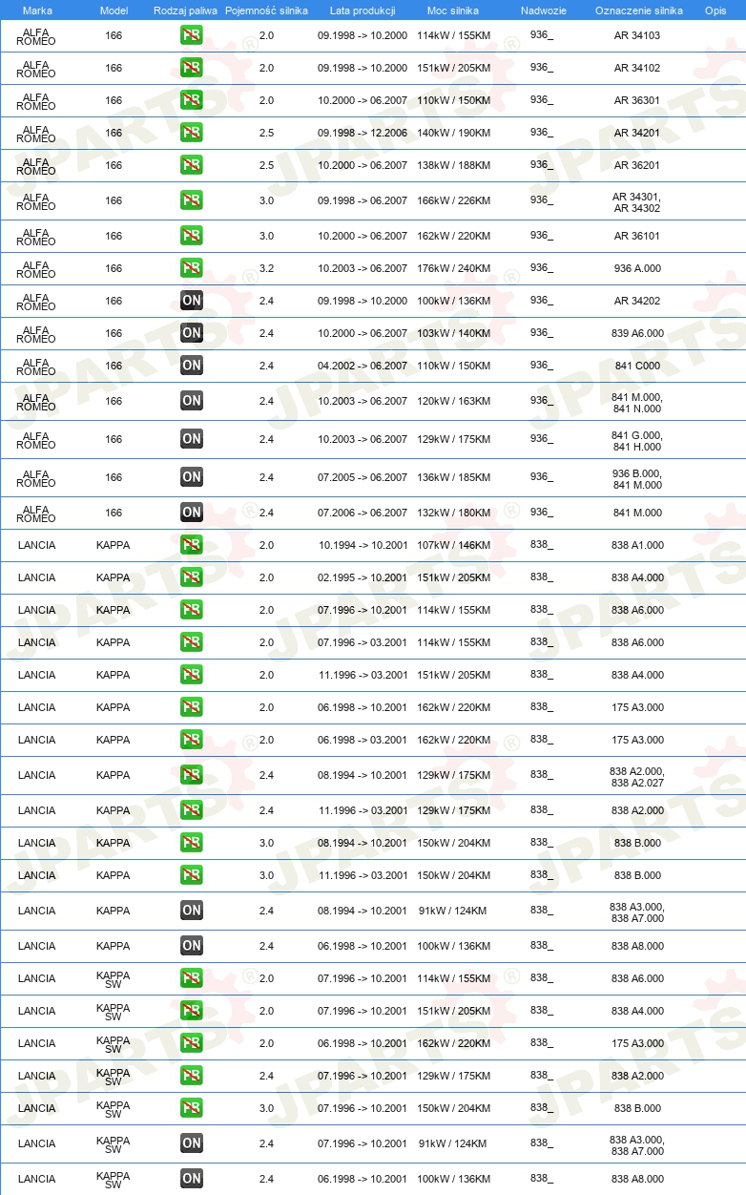Click the 103kW / 140KM power cell

453,334
